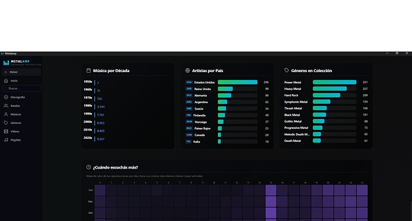Click the ARG country badge
412x221 pixels.
[189, 102]
